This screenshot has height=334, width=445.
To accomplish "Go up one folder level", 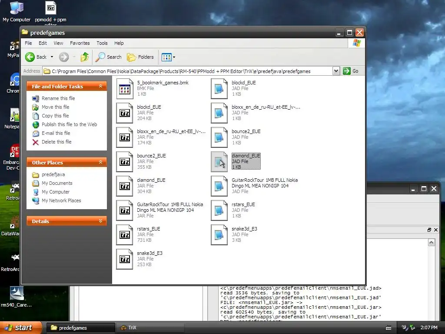I will tap(85, 57).
